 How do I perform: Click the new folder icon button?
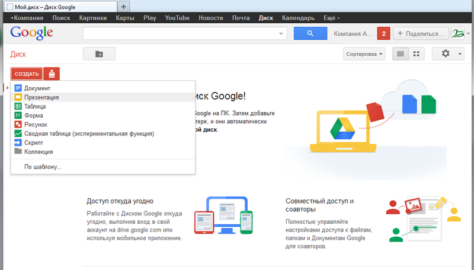[x=99, y=54]
